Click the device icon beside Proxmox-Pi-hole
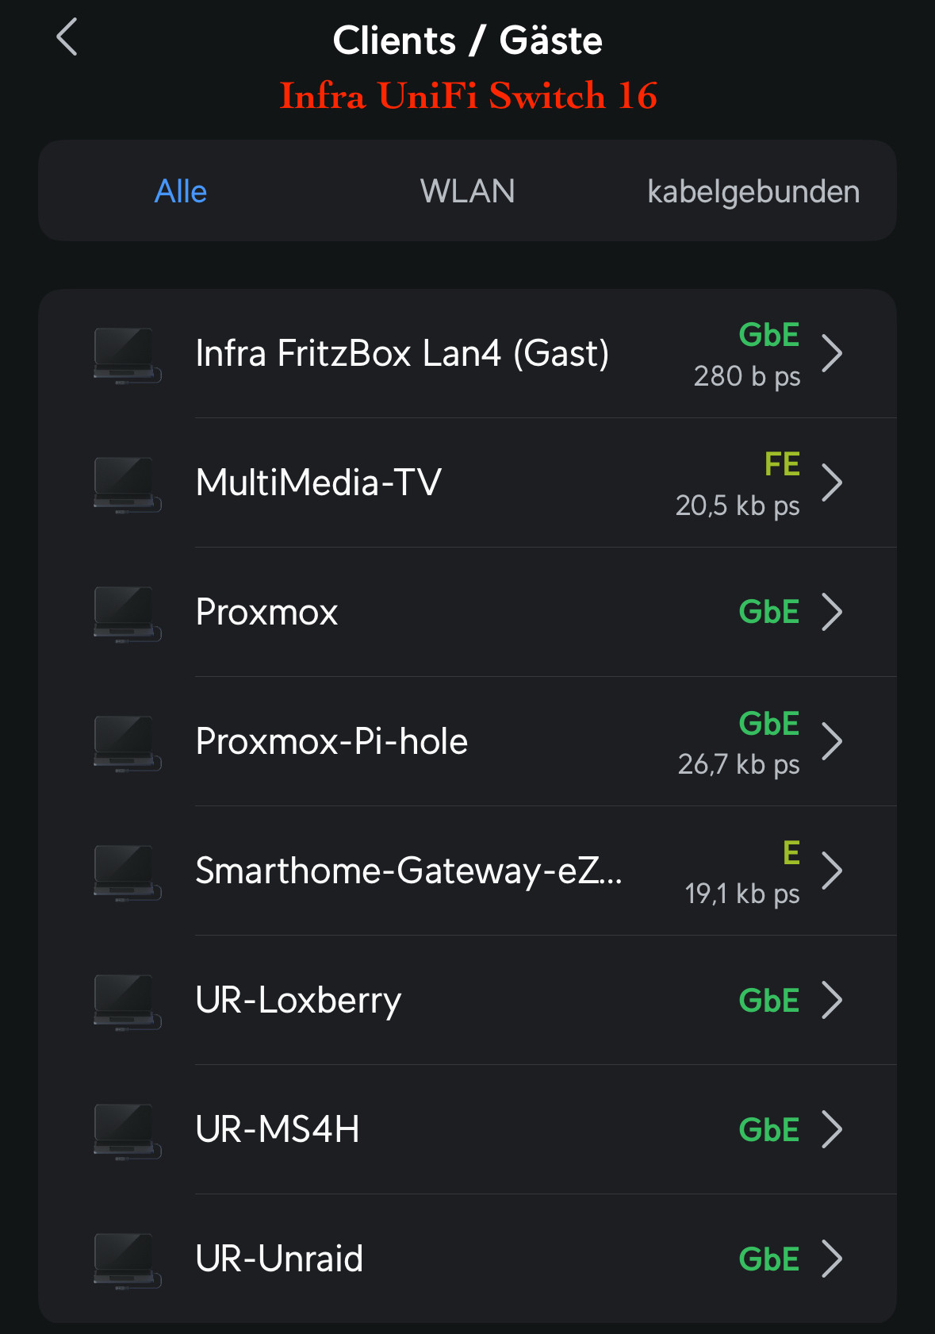935x1334 pixels. click(127, 743)
